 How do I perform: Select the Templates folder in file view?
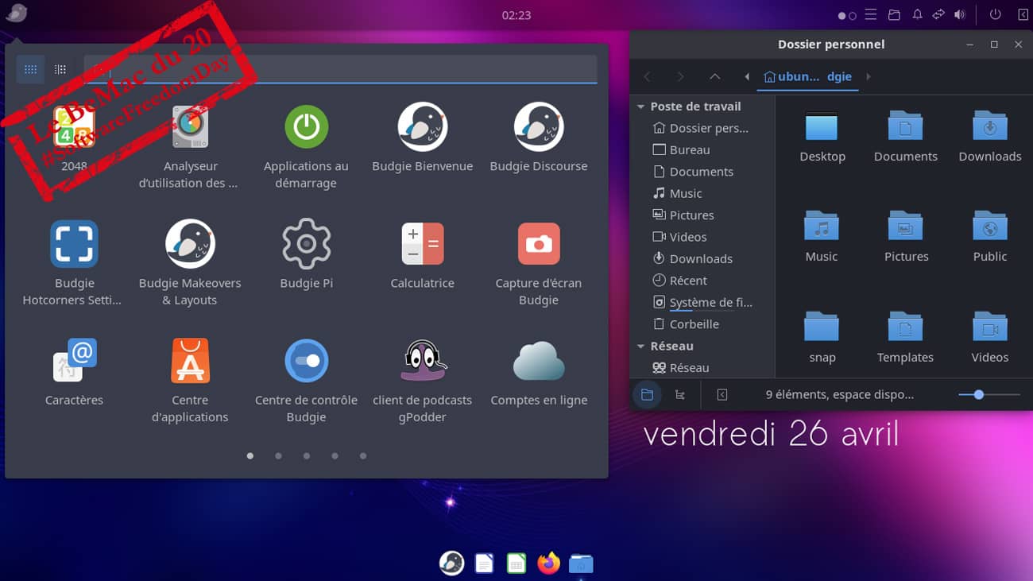coord(905,338)
